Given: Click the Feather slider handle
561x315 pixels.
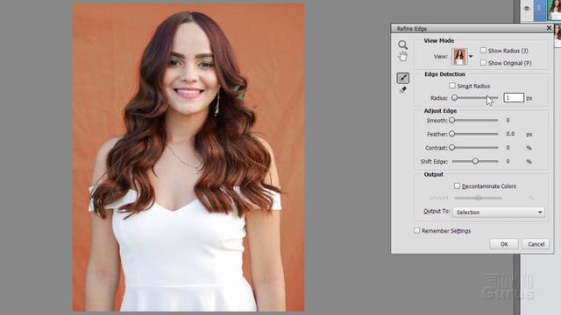Looking at the screenshot, I should [x=452, y=134].
